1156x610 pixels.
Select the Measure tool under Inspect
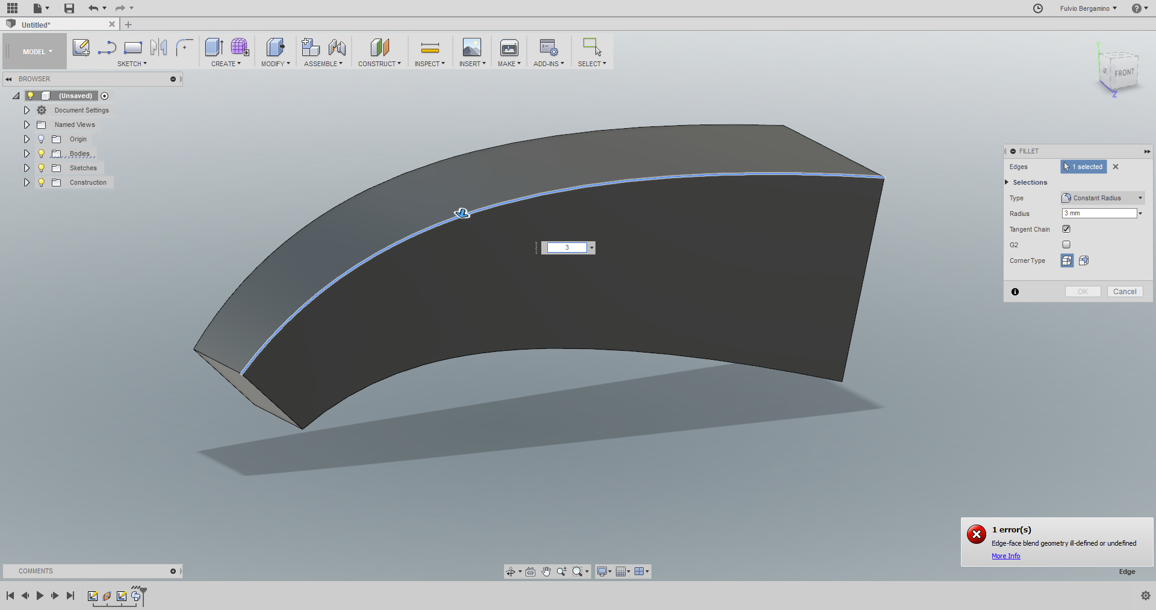[x=430, y=47]
